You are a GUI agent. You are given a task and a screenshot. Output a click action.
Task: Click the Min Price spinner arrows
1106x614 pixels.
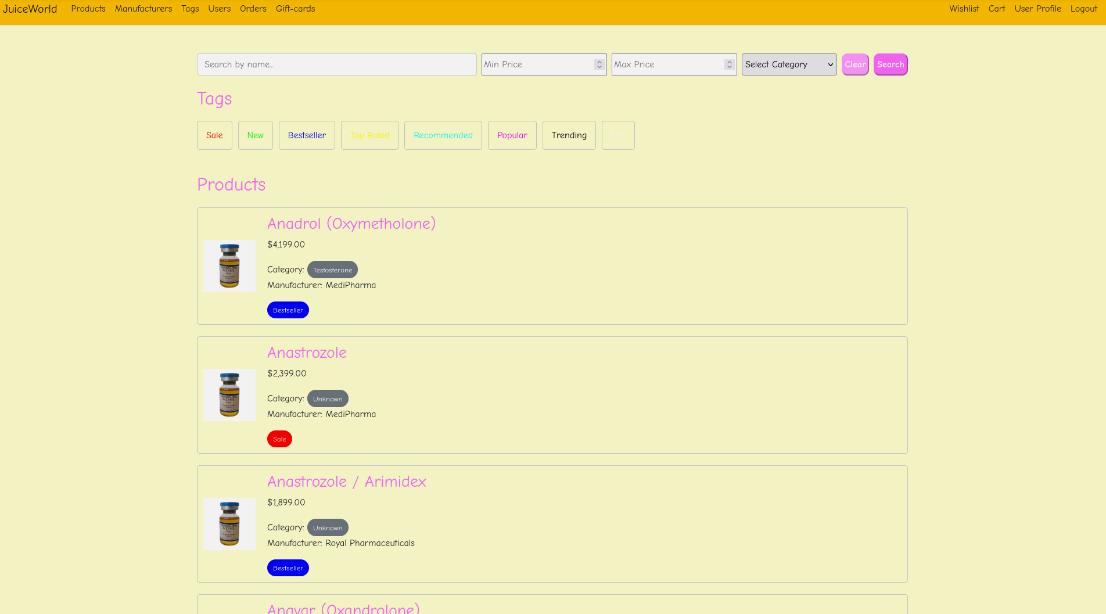599,64
